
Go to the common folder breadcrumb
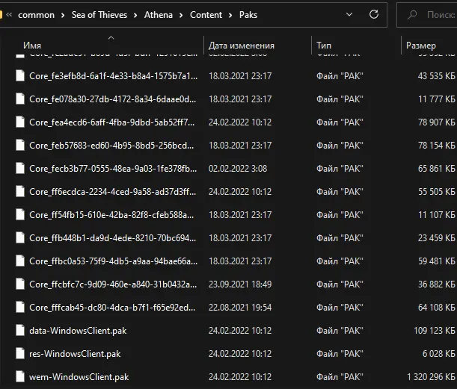(36, 15)
